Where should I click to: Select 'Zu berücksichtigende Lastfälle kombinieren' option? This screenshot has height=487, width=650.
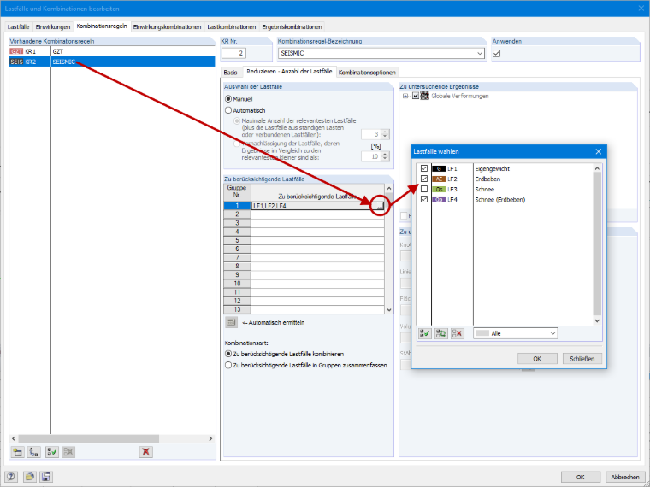(228, 354)
